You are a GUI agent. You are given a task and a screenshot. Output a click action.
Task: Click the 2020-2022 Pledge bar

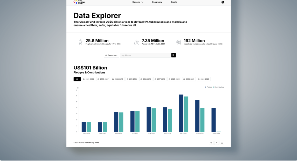pos(181,113)
